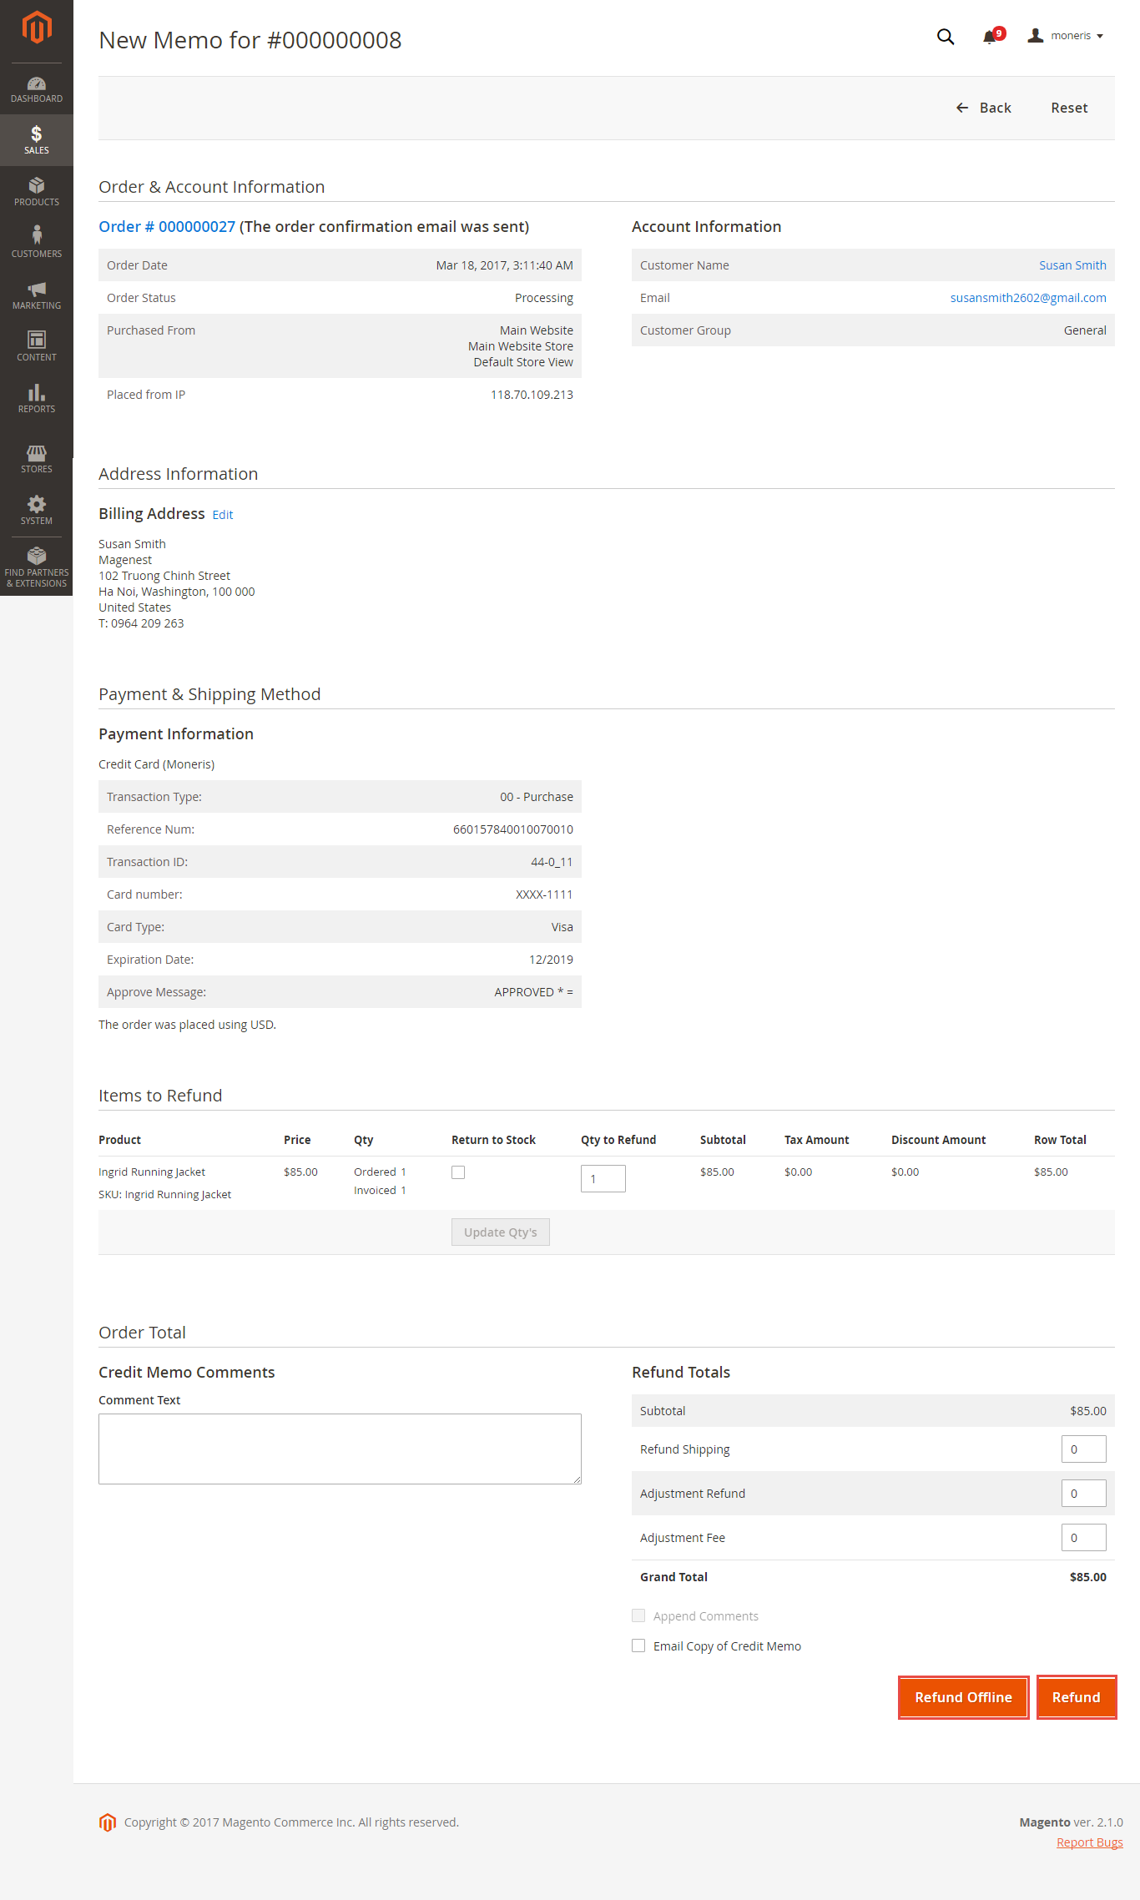Click the search magnifier icon
This screenshot has width=1140, height=1900.
[945, 37]
